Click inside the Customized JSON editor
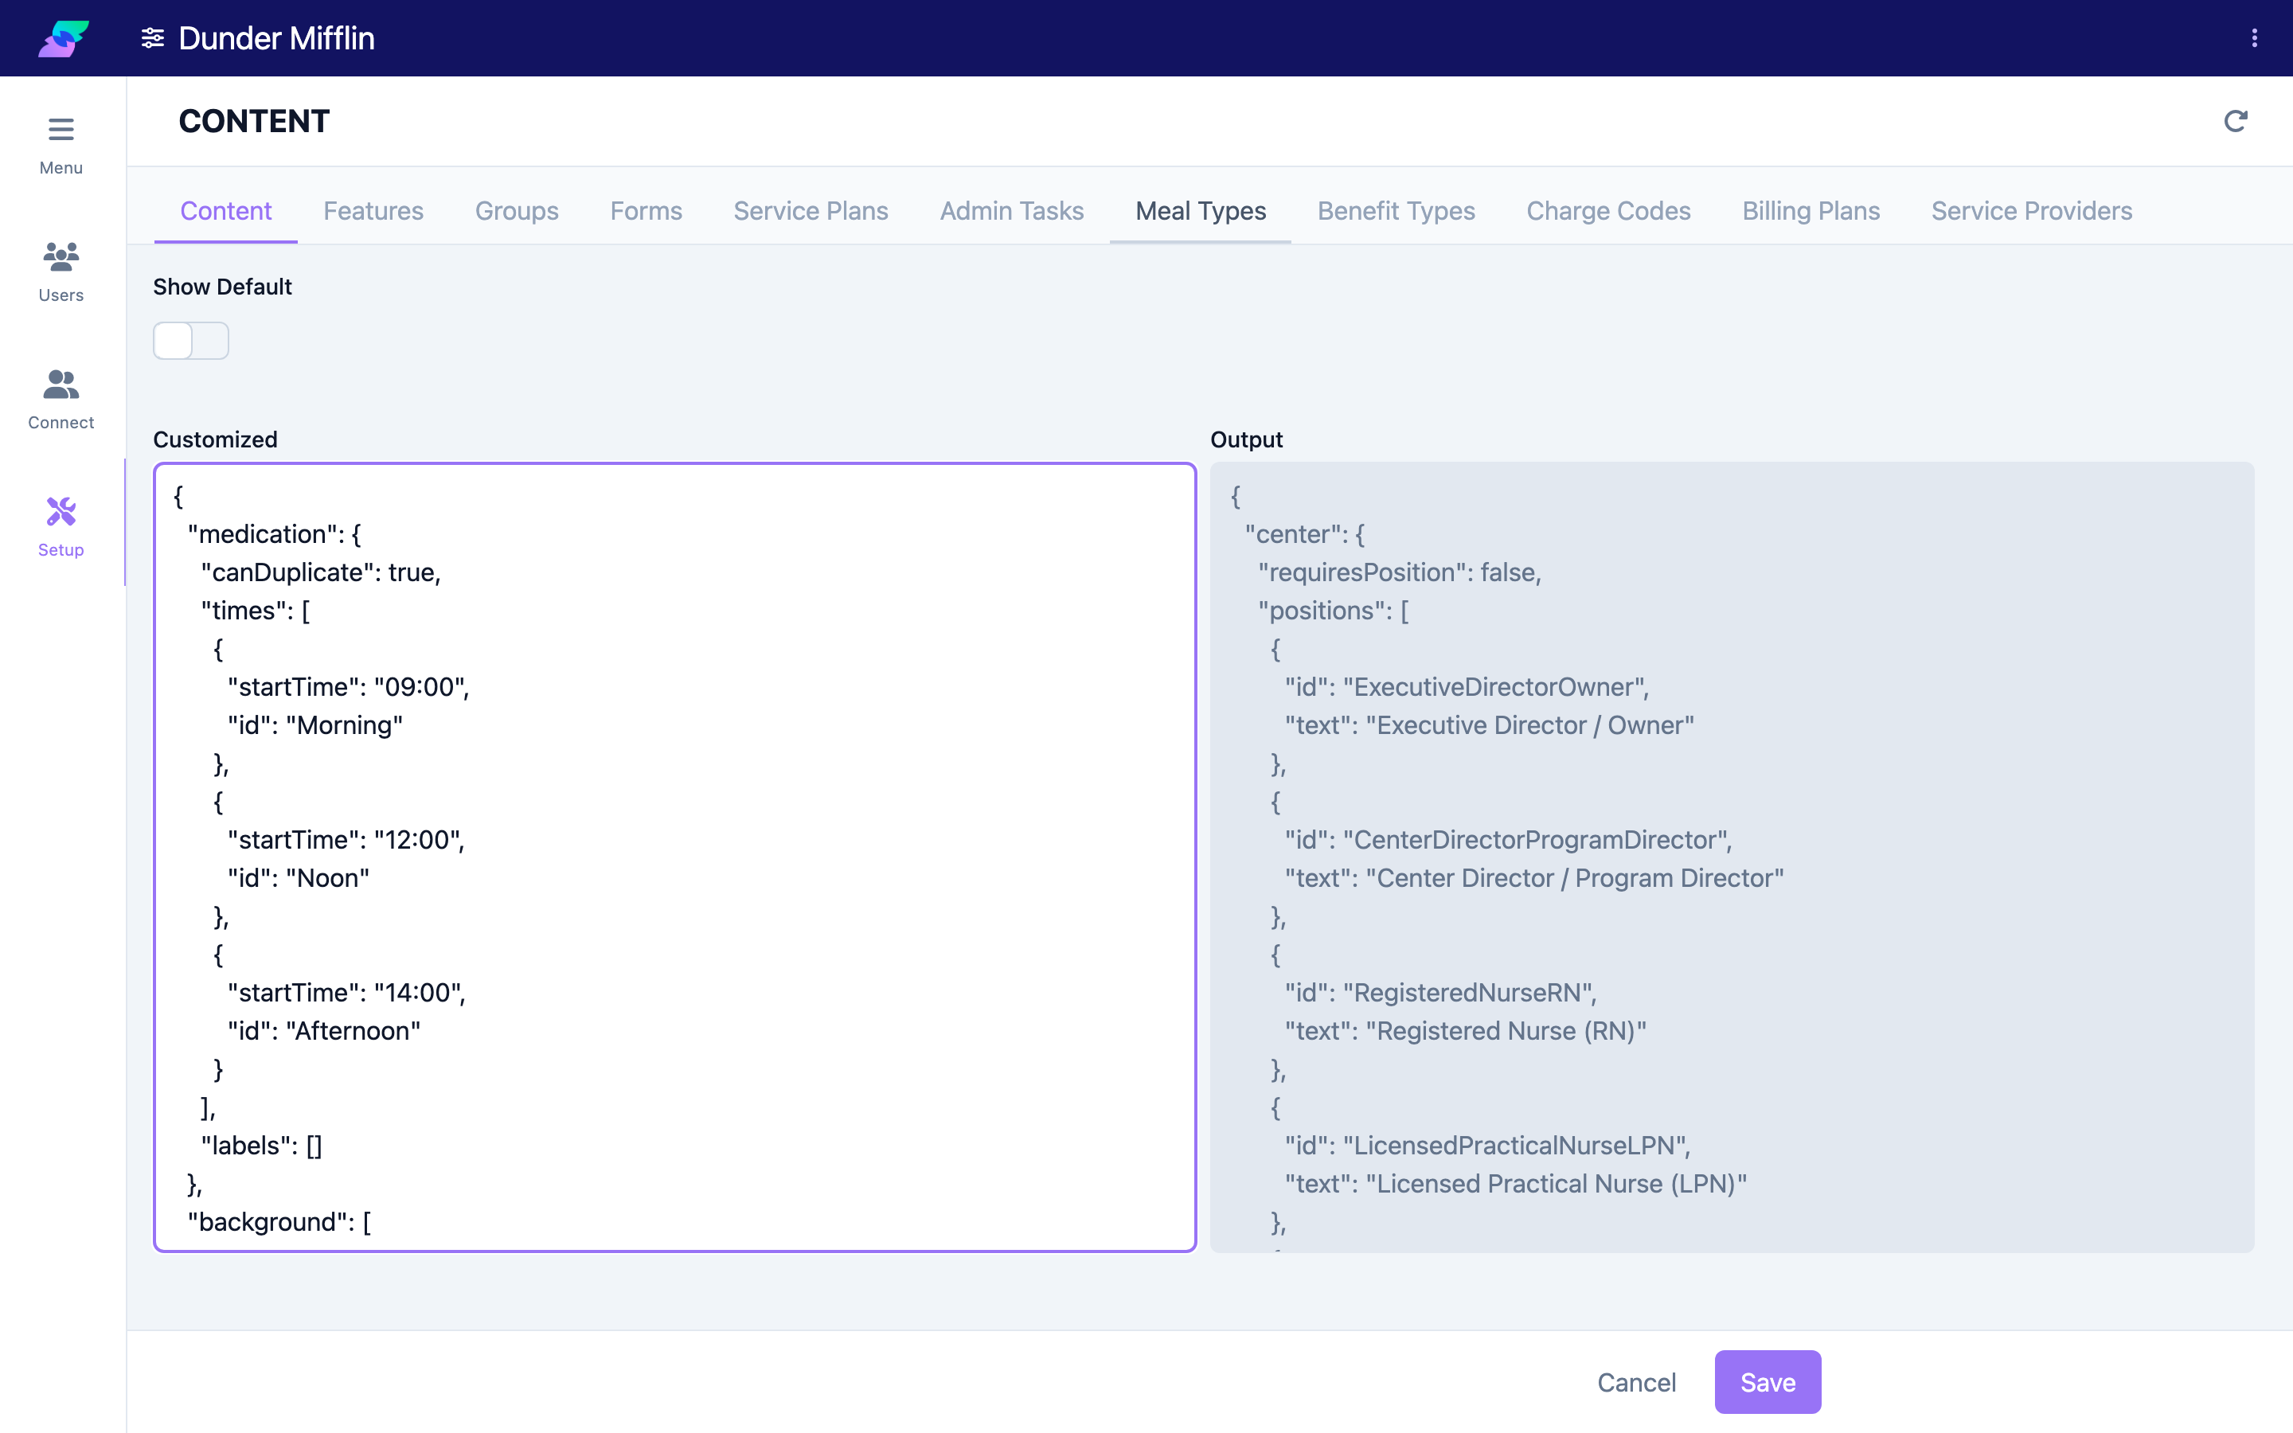The height and width of the screenshot is (1433, 2293). point(674,857)
